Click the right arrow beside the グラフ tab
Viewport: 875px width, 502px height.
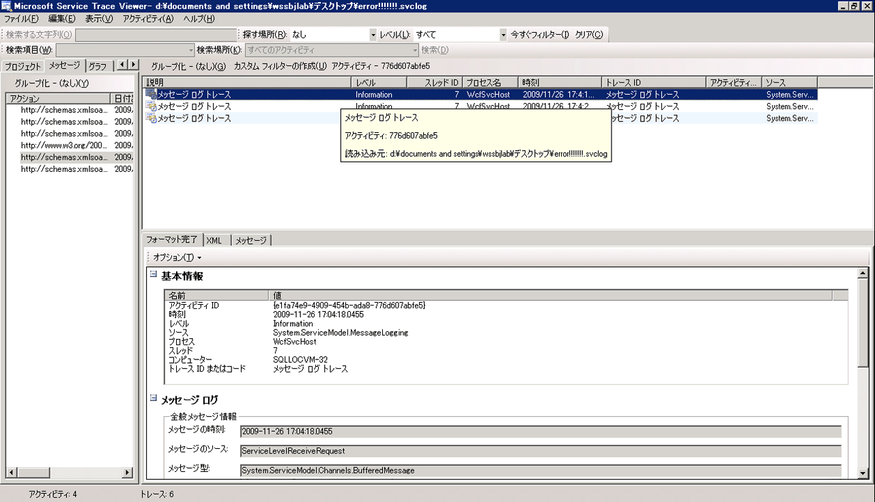pyautogui.click(x=133, y=65)
